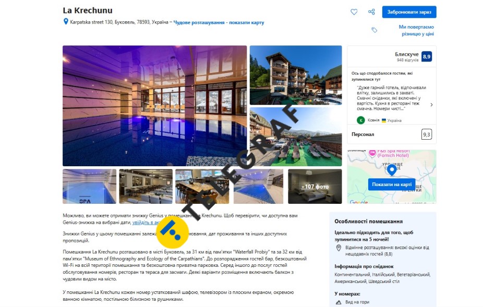483x307 pixels.
Task: Open the terrace sun loungers photo
Action: (x=296, y=137)
